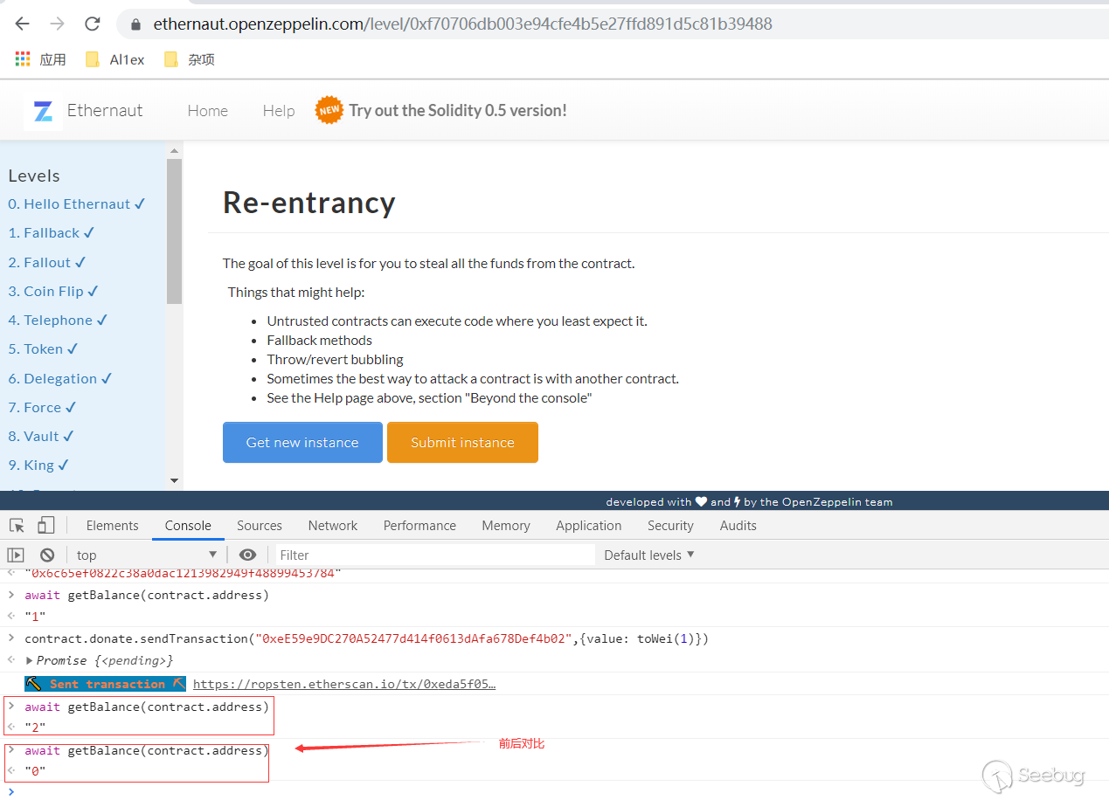Click the Ethernaut Z logo

pos(43,111)
